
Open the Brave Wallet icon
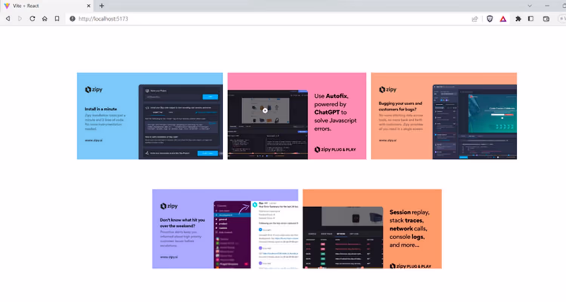click(x=546, y=19)
